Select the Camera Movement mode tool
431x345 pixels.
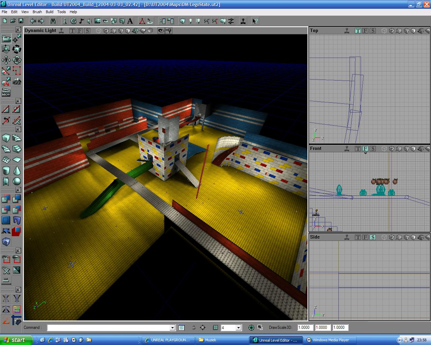(6, 39)
